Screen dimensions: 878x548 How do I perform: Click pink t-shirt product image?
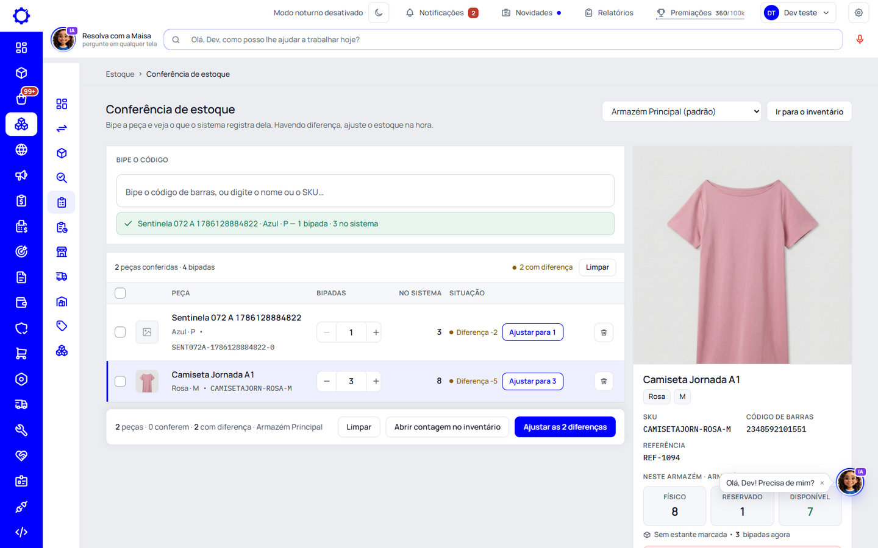point(742,255)
